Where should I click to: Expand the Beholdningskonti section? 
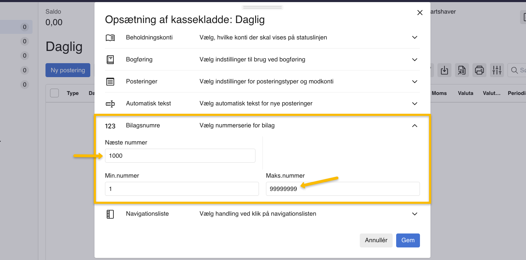[x=414, y=37]
